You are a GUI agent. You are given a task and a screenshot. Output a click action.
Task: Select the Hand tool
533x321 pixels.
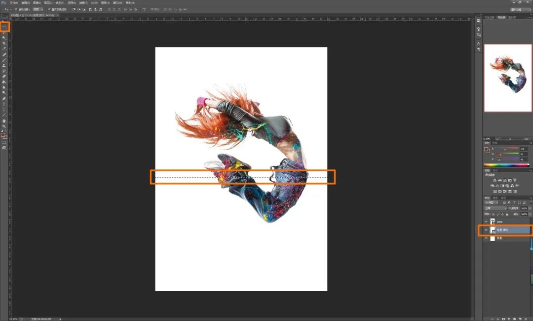pyautogui.click(x=4, y=120)
